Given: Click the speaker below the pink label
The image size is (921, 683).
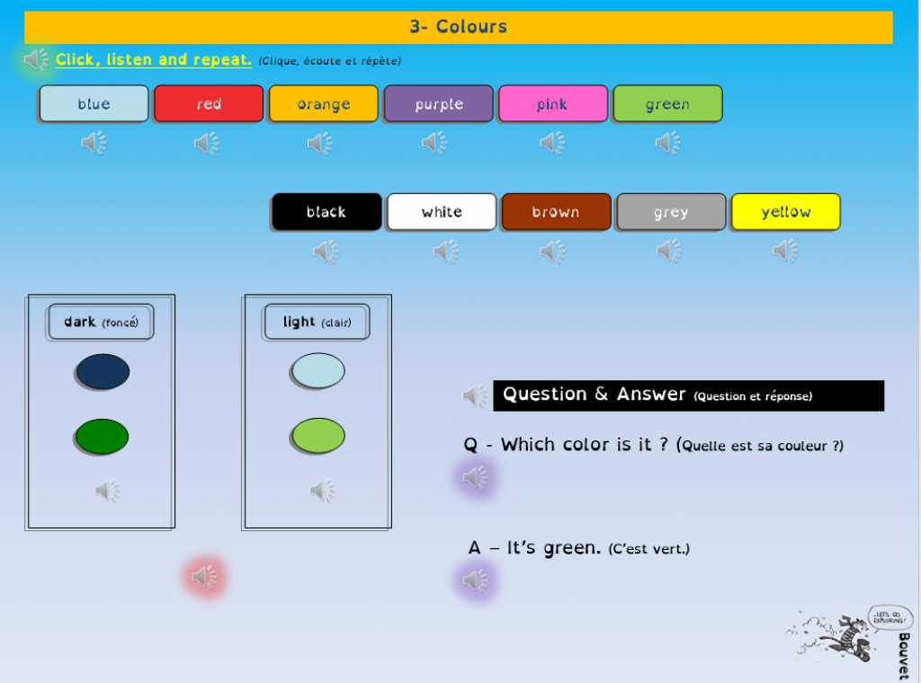Looking at the screenshot, I should [x=552, y=143].
